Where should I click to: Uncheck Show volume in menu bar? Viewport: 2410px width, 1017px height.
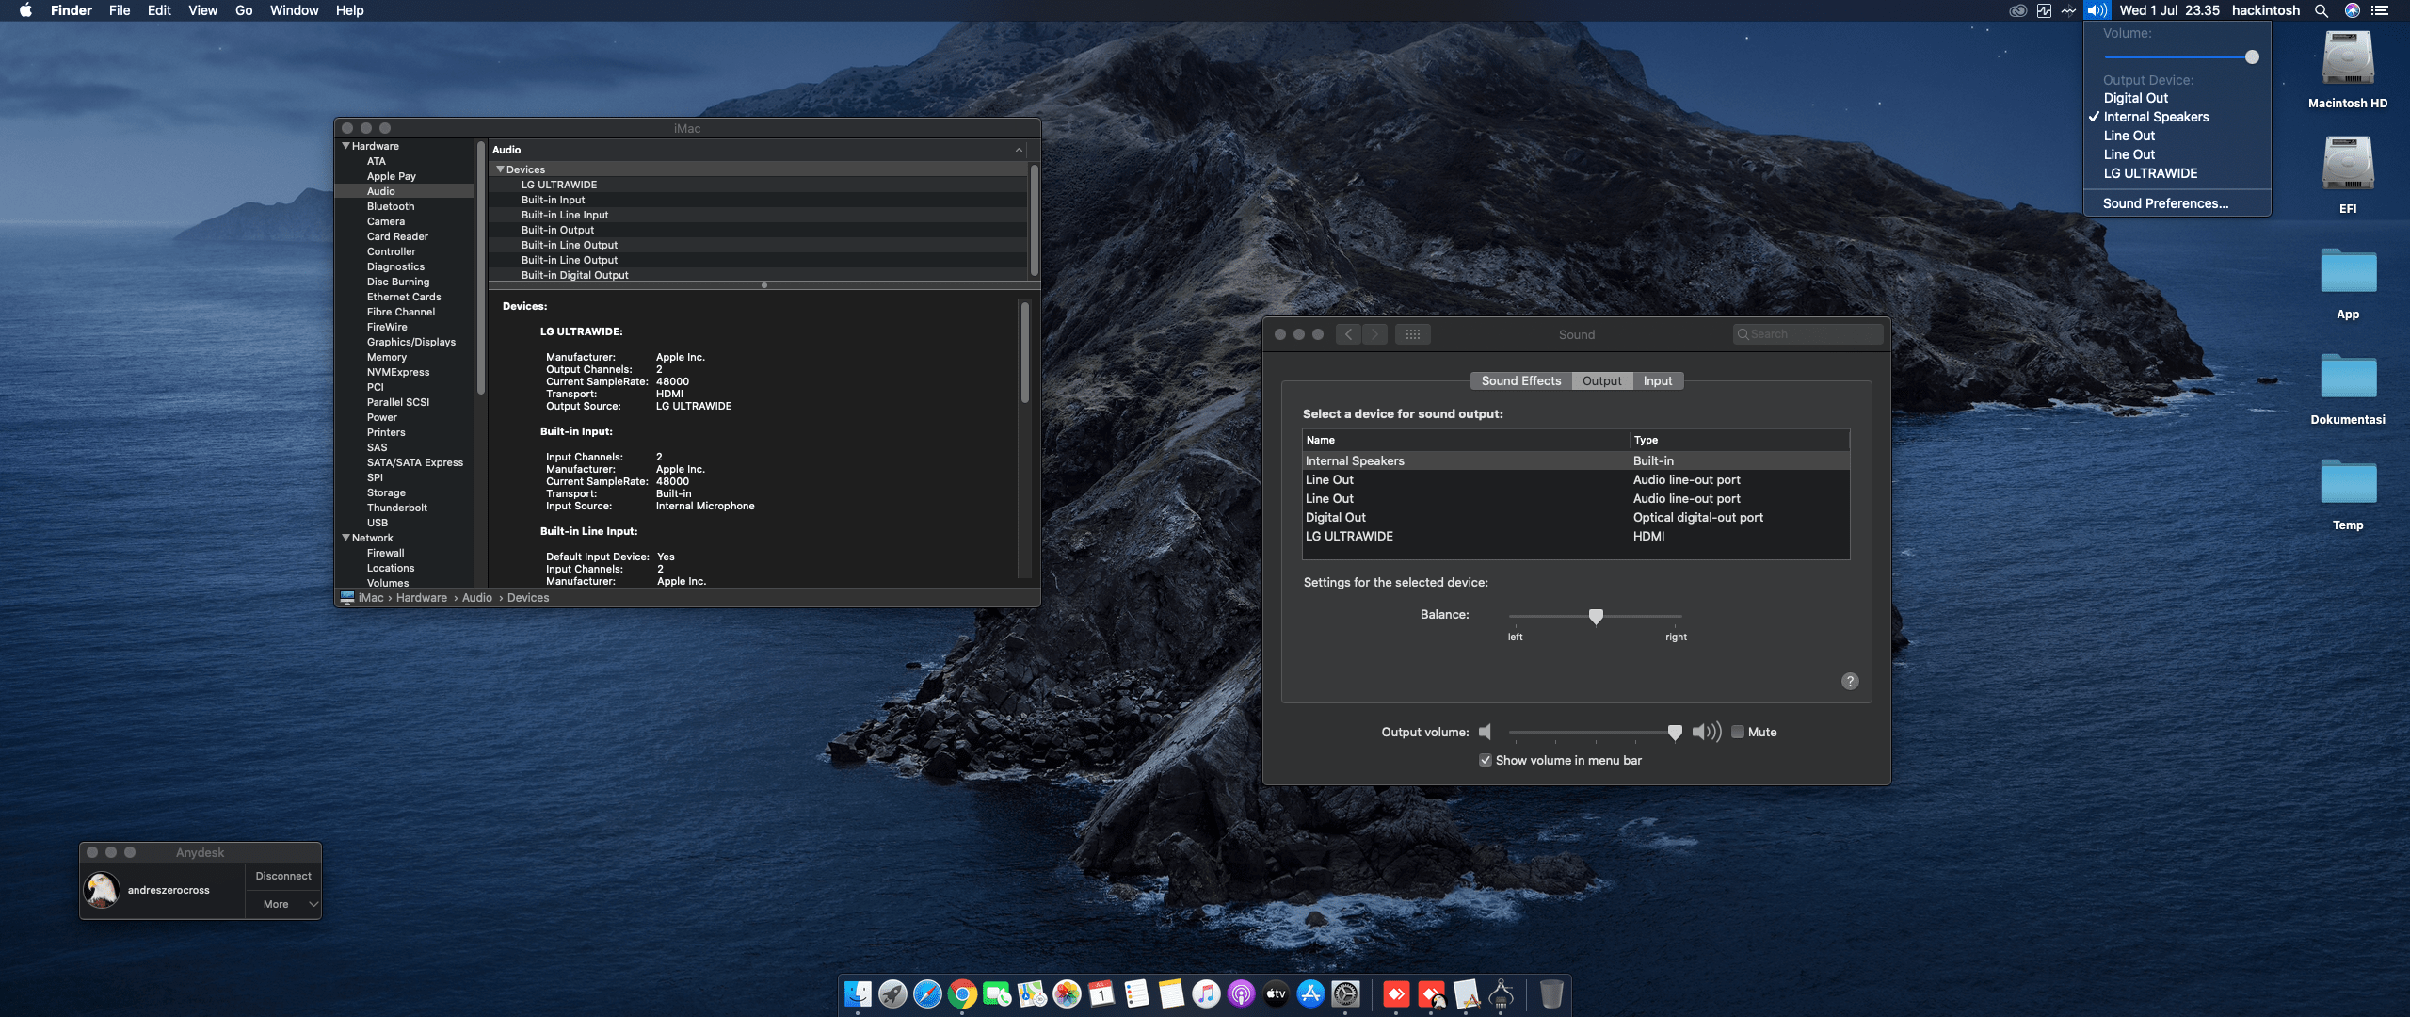pos(1486,760)
